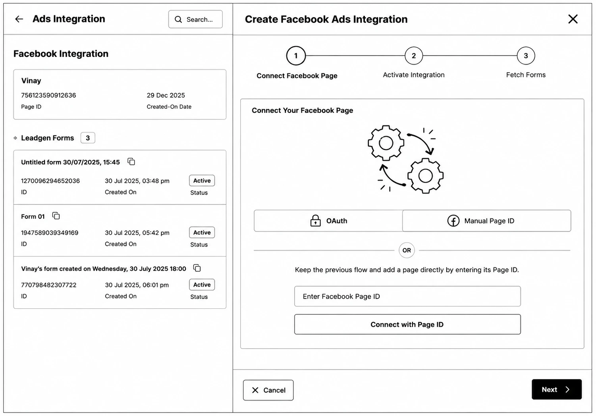
Task: Select the Page ID 756123590912636
Action: (48, 95)
